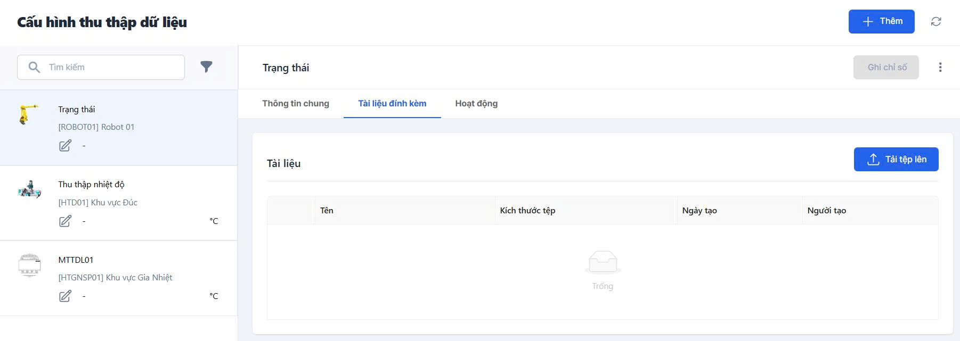
Task: Click the MTTDL01 device thumbnail
Action: pos(29,265)
